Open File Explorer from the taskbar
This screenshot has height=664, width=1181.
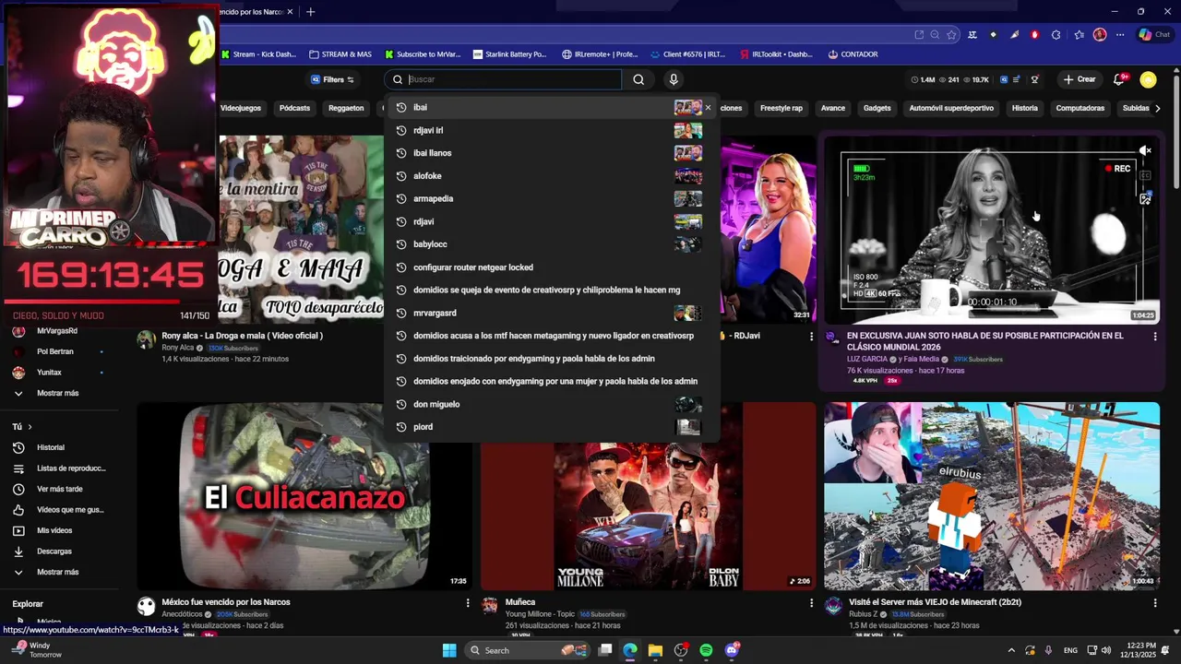[655, 650]
